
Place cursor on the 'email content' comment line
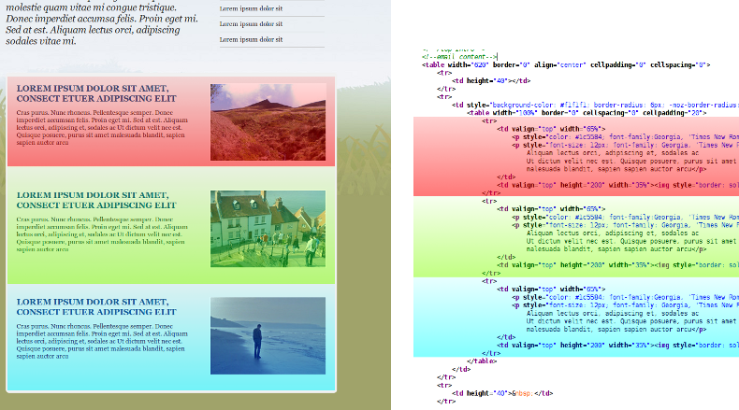click(x=460, y=57)
